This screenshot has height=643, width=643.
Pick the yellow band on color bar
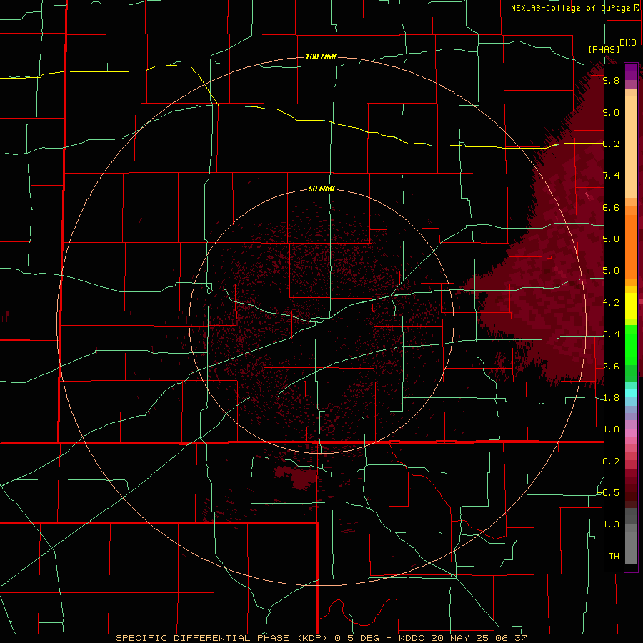[x=631, y=306]
